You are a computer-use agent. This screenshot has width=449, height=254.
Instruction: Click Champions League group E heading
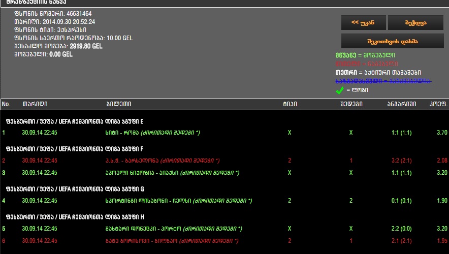coord(75,121)
